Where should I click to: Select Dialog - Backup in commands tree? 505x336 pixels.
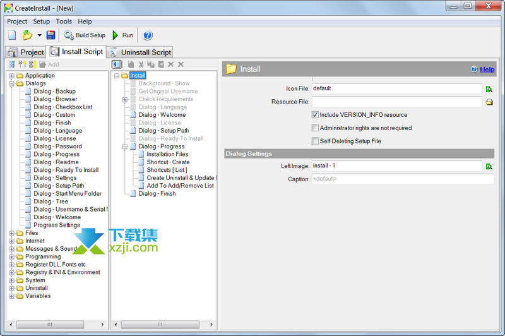[x=54, y=92]
